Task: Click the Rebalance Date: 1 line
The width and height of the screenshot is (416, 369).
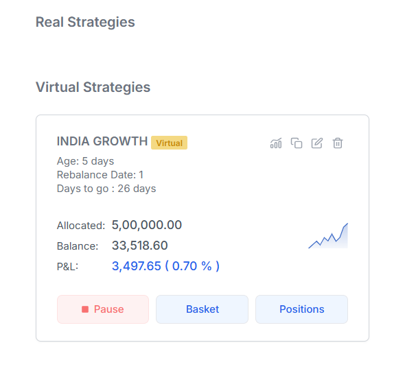Action: (100, 175)
